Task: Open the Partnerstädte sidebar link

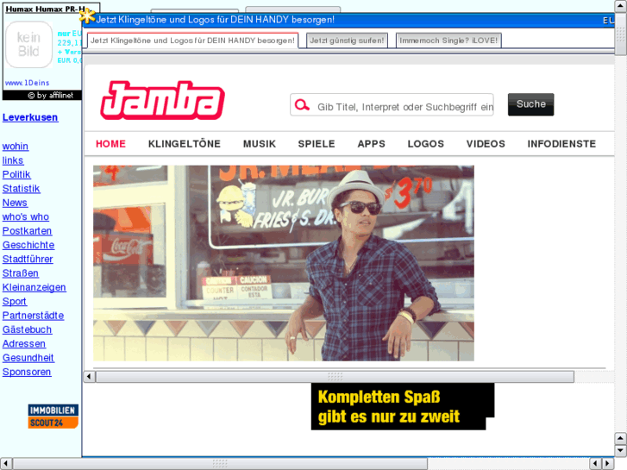Action: coord(33,316)
